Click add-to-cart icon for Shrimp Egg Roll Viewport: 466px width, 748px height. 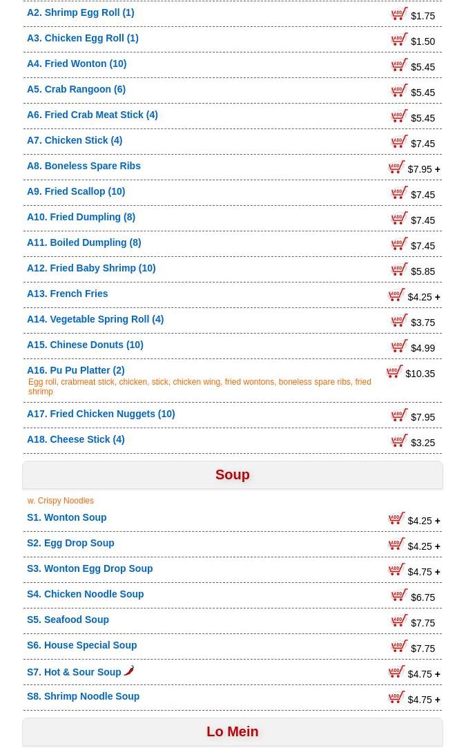[399, 14]
